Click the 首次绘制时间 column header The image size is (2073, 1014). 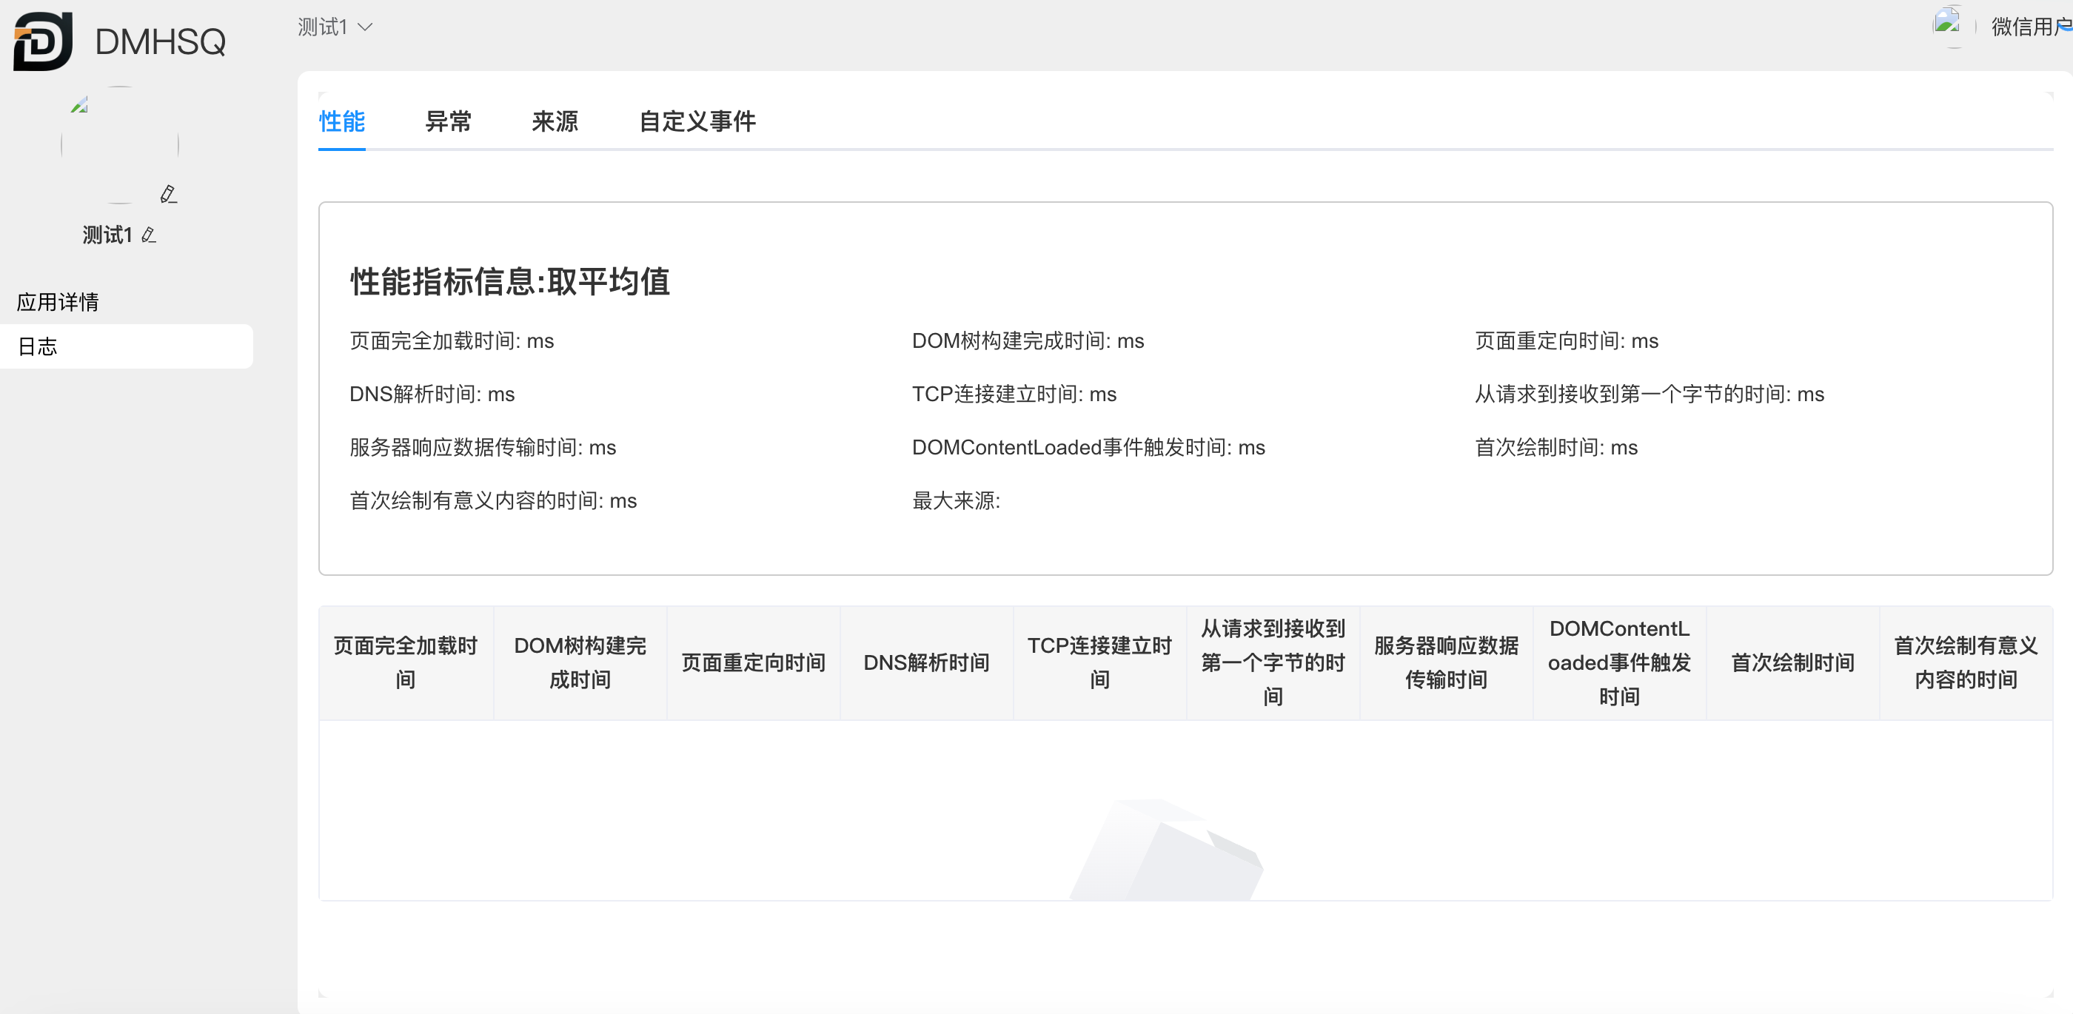(x=1792, y=662)
